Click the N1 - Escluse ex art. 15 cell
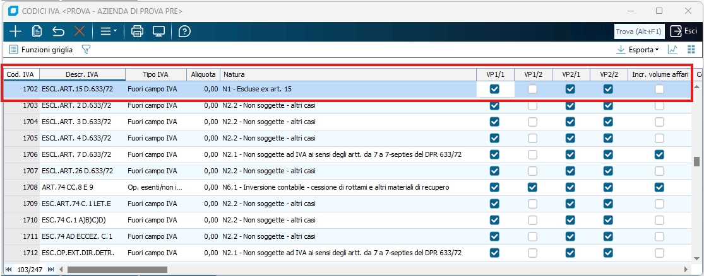The image size is (704, 276). [349, 89]
